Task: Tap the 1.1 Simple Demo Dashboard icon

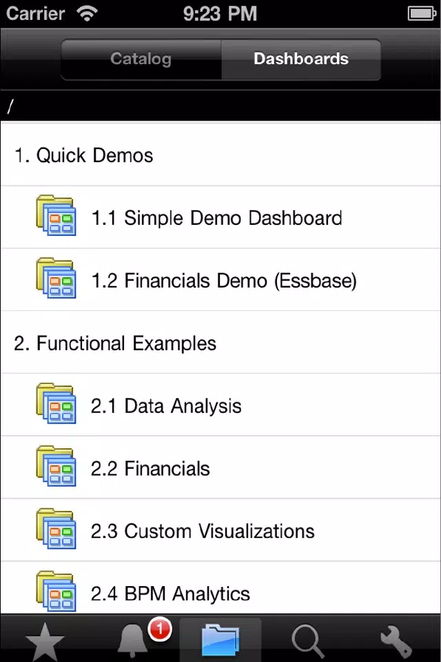Action: point(56,216)
